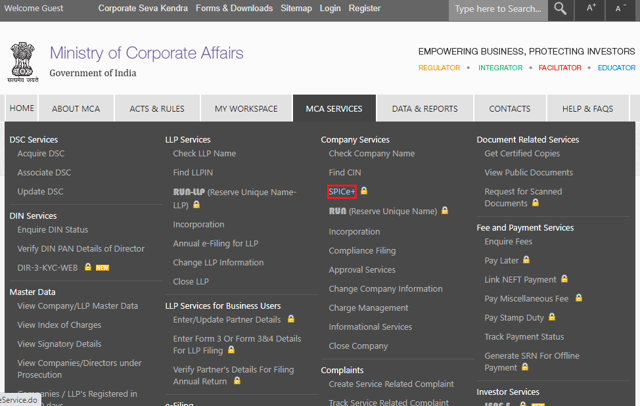Open the SPICe+ service link
Image resolution: width=640 pixels, height=406 pixels.
coord(342,191)
